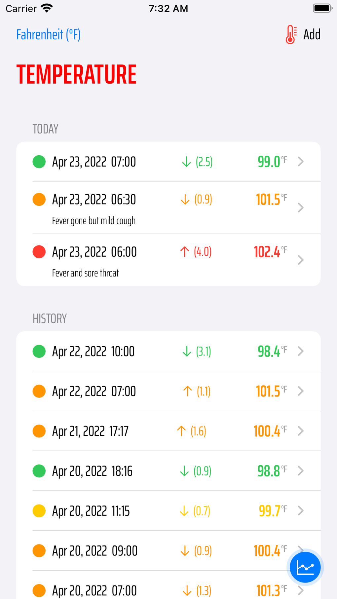The height and width of the screenshot is (599, 337).
Task: Open the blue chart graph button
Action: (305, 567)
